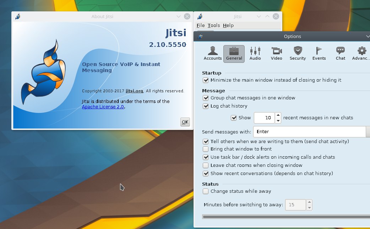370x229 pixels.
Task: Click OK in About Jitsi dialog
Action: pos(185,122)
